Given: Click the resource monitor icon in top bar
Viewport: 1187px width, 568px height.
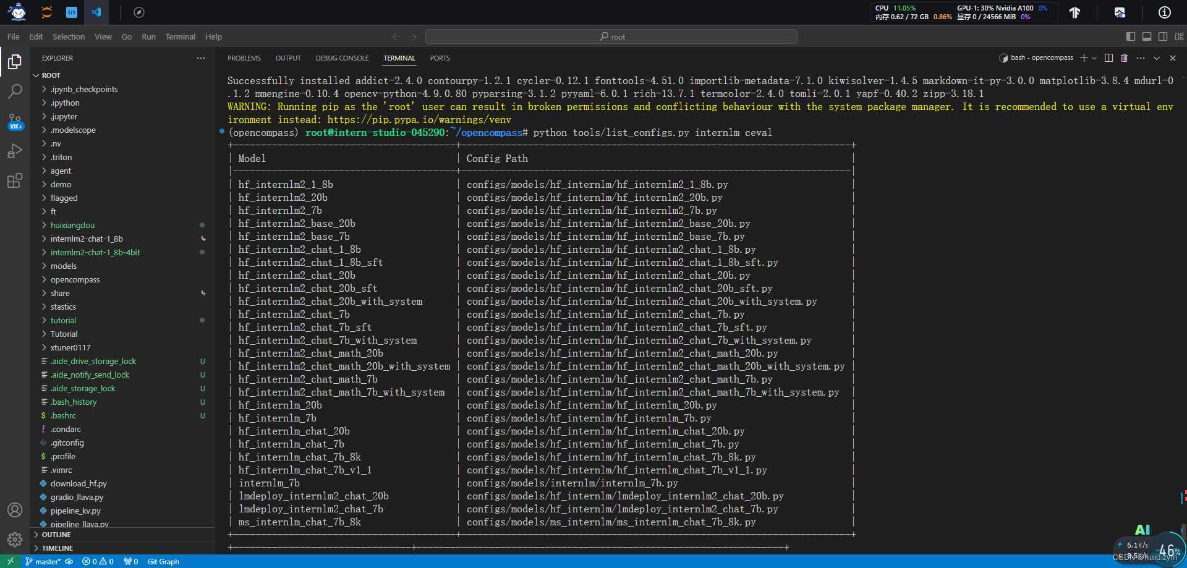Looking at the screenshot, I should (1120, 12).
